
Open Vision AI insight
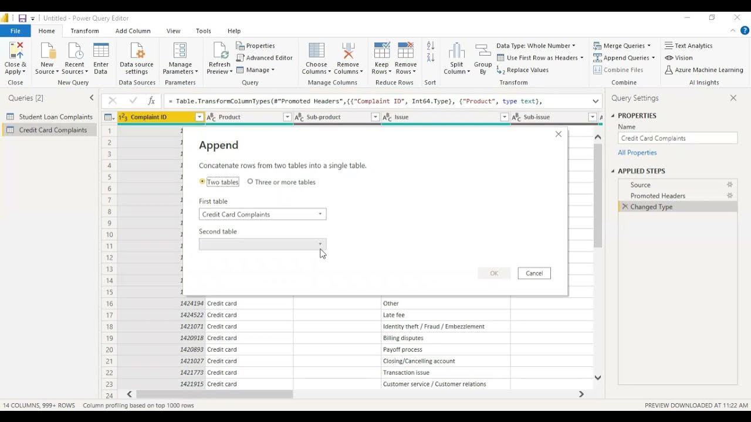tap(679, 58)
